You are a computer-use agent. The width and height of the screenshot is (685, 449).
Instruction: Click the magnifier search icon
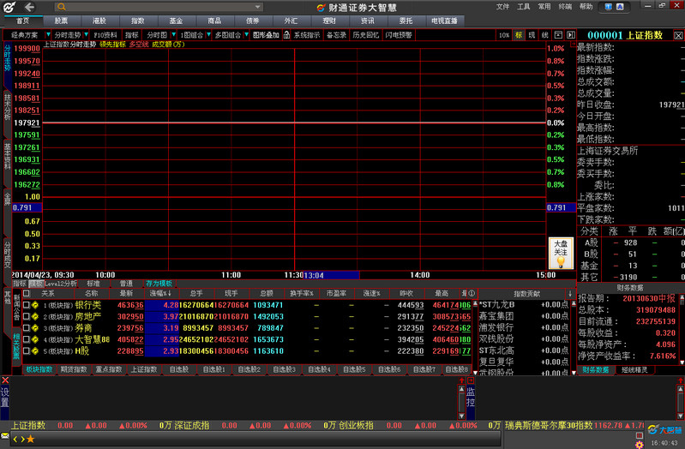pos(62,7)
